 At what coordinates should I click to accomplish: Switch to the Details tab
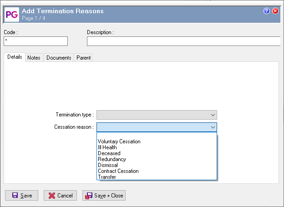(x=15, y=58)
